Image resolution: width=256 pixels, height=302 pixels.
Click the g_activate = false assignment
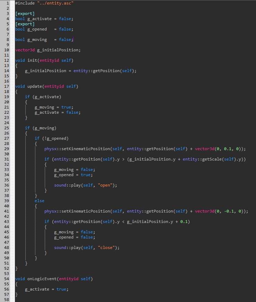click(58, 112)
